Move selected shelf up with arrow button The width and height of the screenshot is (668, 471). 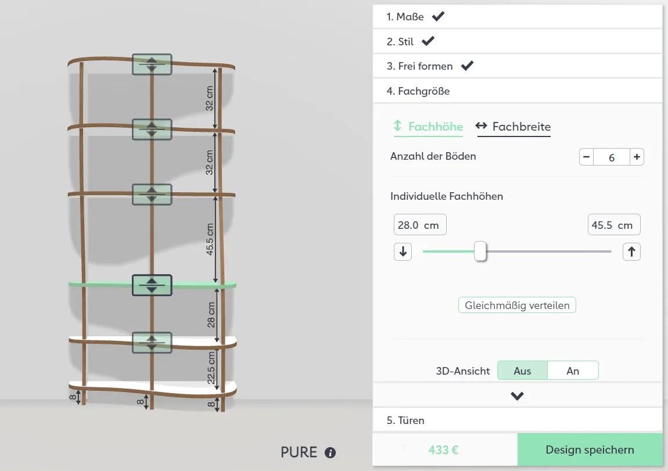click(x=631, y=251)
